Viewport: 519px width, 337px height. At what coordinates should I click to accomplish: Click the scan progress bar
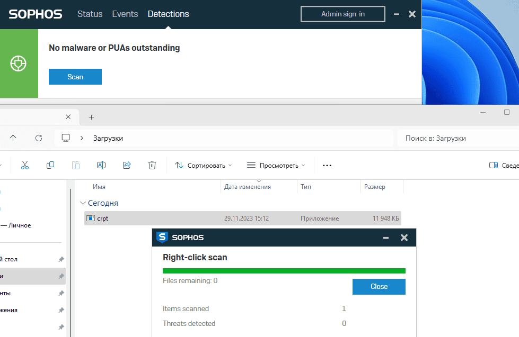[284, 271]
